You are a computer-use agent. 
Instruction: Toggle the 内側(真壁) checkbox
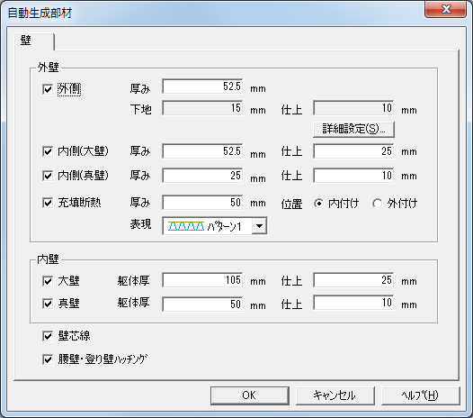point(48,176)
